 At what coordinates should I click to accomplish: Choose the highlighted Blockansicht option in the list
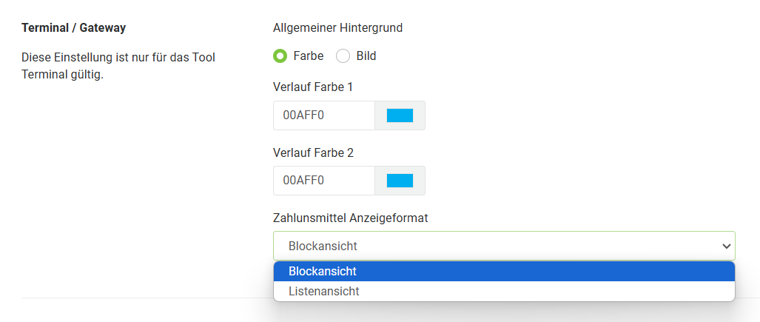click(504, 272)
